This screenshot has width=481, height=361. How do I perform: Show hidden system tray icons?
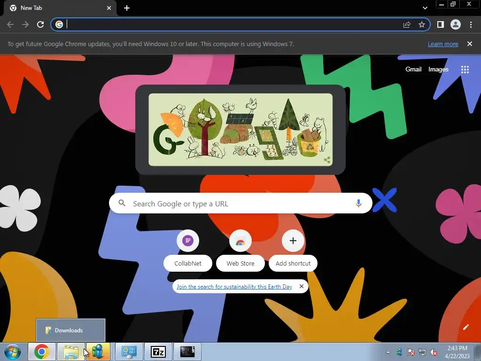click(388, 352)
